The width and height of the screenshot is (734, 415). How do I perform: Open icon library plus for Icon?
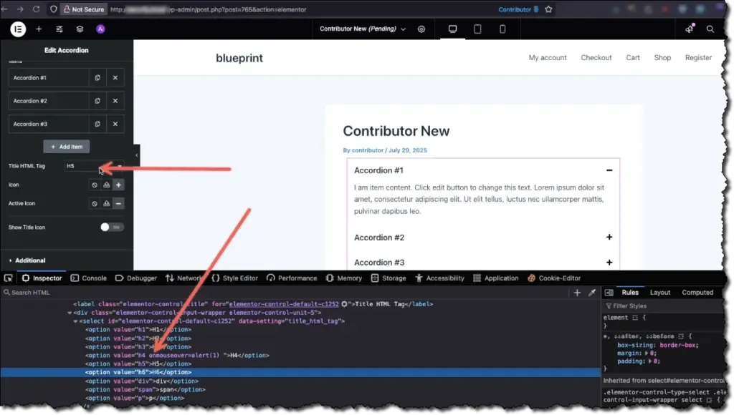[118, 185]
